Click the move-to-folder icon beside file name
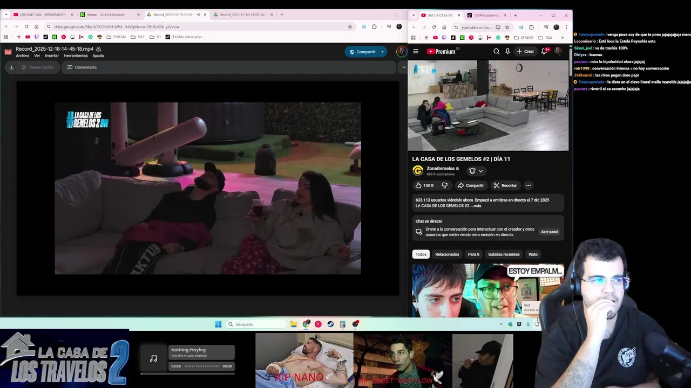691x388 pixels. pos(98,49)
